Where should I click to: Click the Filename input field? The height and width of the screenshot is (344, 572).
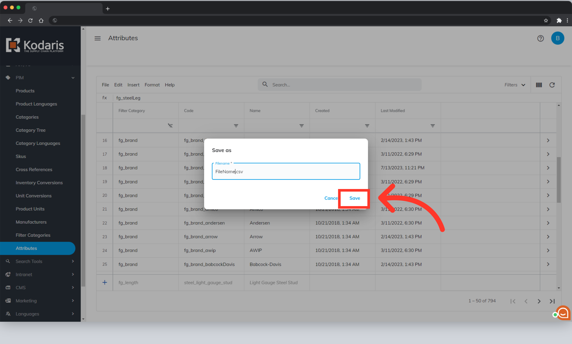click(x=286, y=171)
